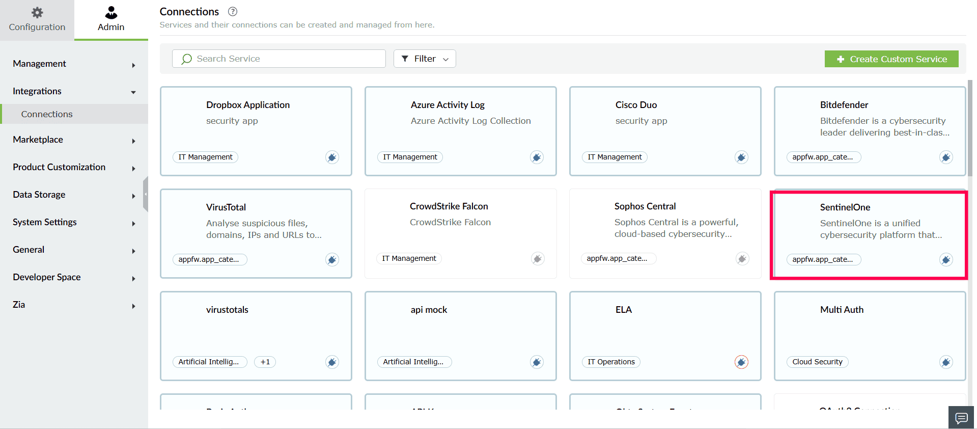Open the virustotals card title
The image size is (977, 429).
click(227, 310)
